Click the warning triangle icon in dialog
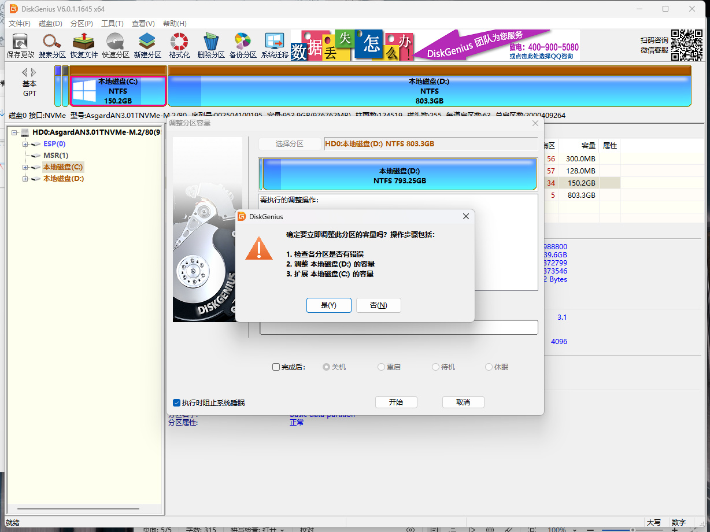This screenshot has width=710, height=532. pyautogui.click(x=258, y=248)
